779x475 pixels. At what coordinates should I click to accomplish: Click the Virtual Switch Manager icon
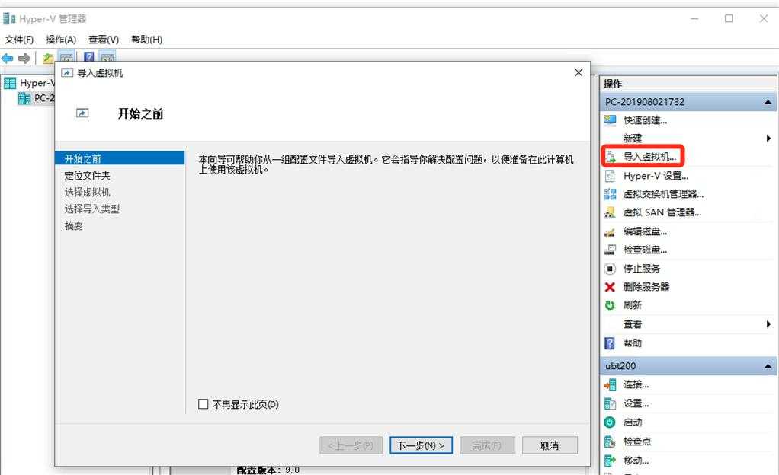coord(610,194)
